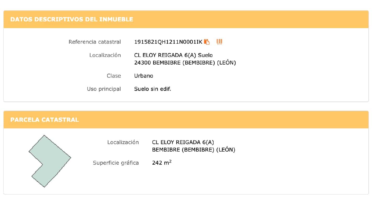Click the 'Parcela catastral' section header

click(44, 120)
